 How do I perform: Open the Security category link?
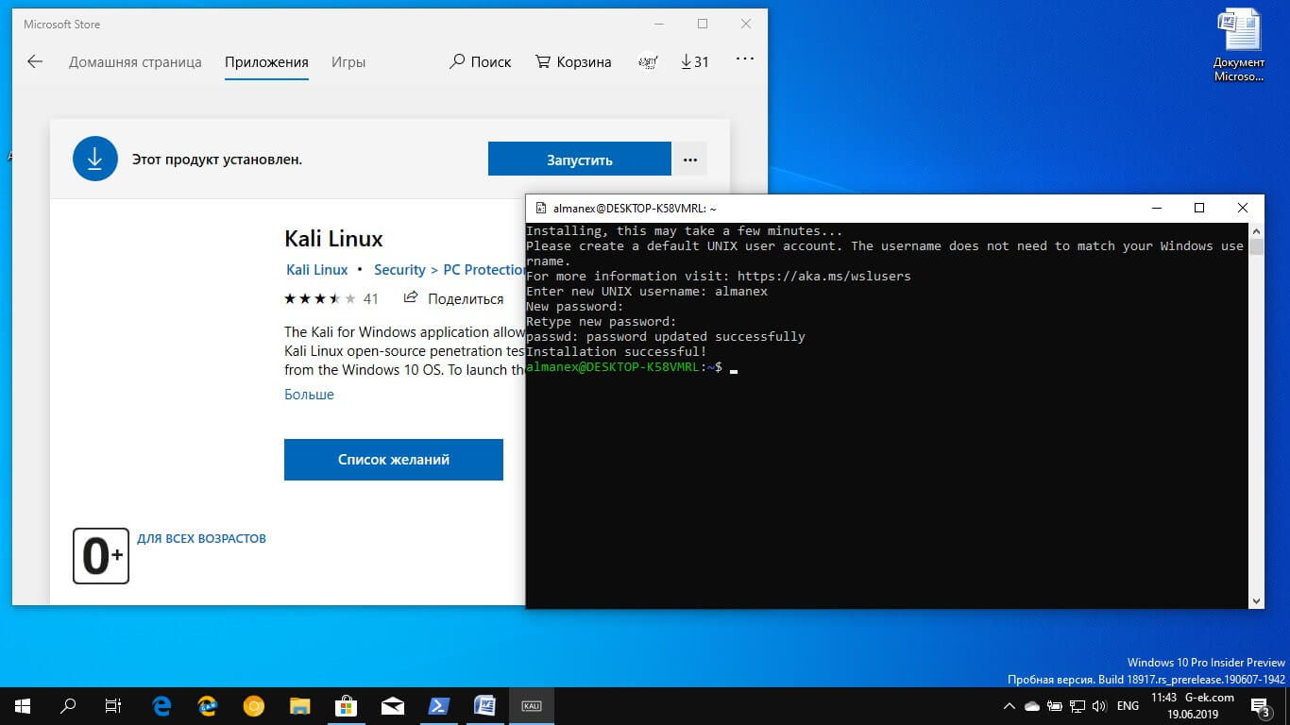click(399, 270)
